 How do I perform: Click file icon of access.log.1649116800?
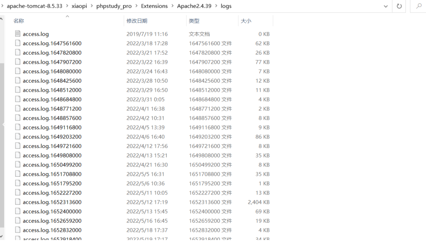[18, 127]
